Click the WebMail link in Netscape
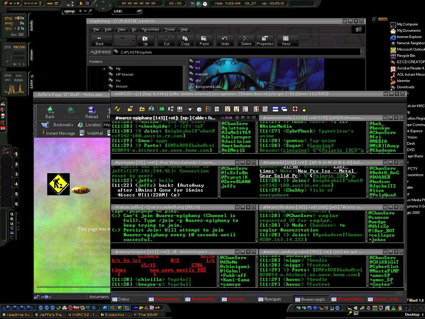This screenshot has width=425, height=319. pyautogui.click(x=95, y=133)
